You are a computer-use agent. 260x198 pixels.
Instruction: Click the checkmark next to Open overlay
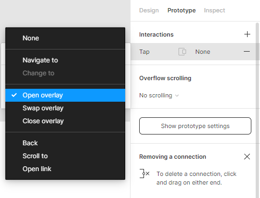pyautogui.click(x=14, y=95)
